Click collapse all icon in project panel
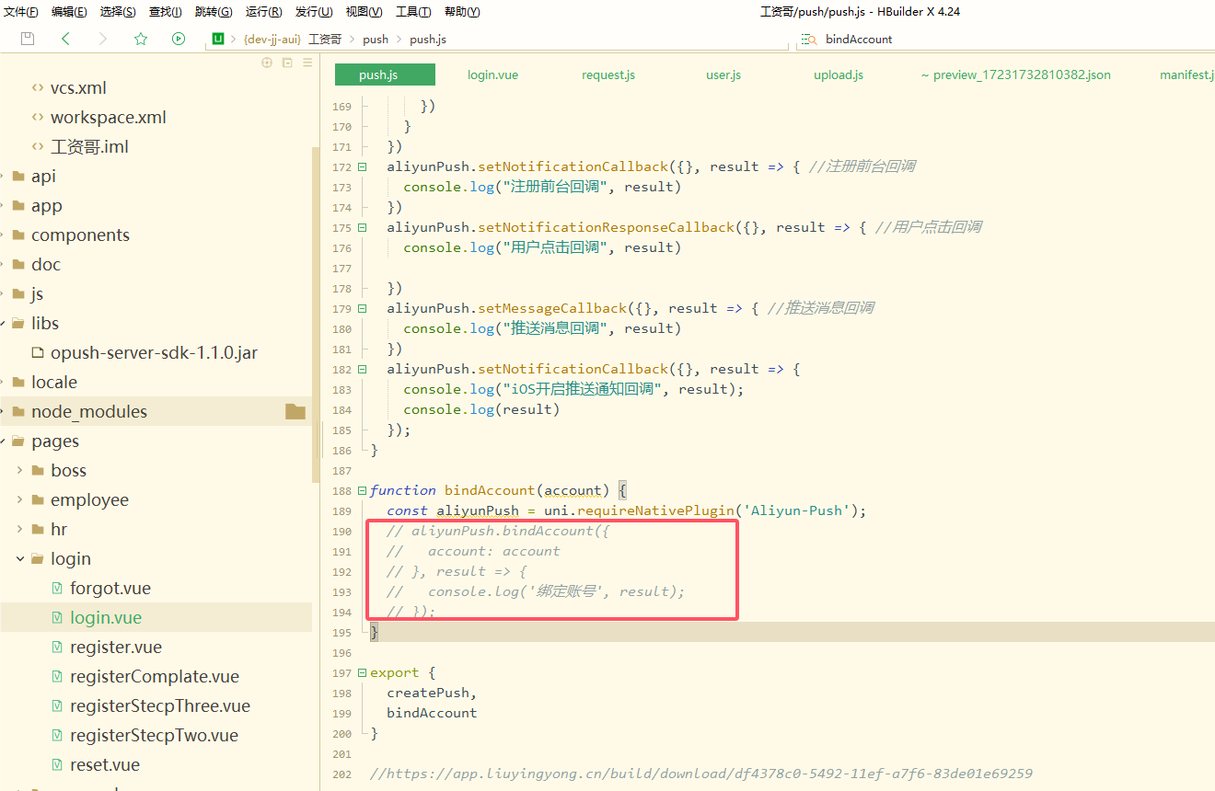 [x=287, y=63]
